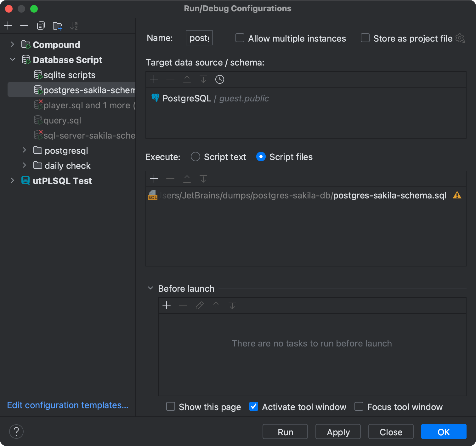Collapse the Database Script group
This screenshot has height=446, width=476.
pyautogui.click(x=13, y=59)
